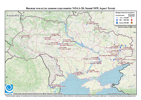
Task: Click the blue marker labeled 4,89 МВт
Action: point(52,87)
